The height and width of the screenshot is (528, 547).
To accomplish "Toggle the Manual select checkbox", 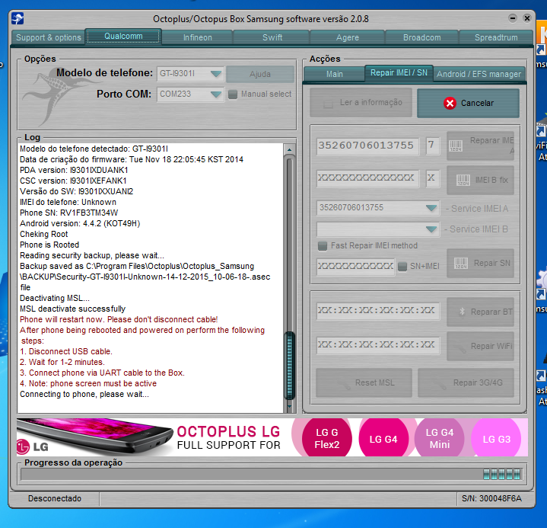I will click(x=233, y=94).
